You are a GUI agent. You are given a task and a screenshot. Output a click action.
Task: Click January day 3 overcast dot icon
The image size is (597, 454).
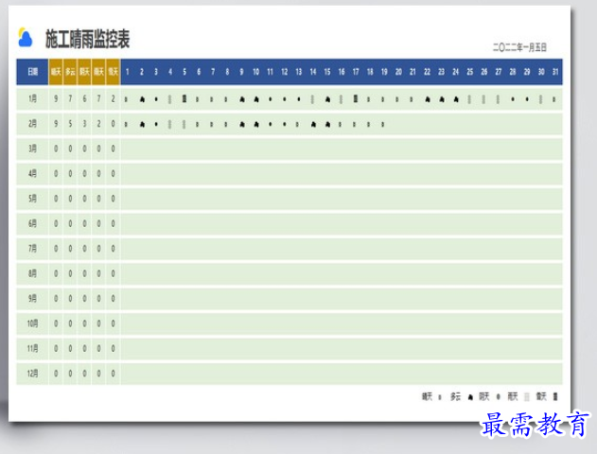click(156, 99)
